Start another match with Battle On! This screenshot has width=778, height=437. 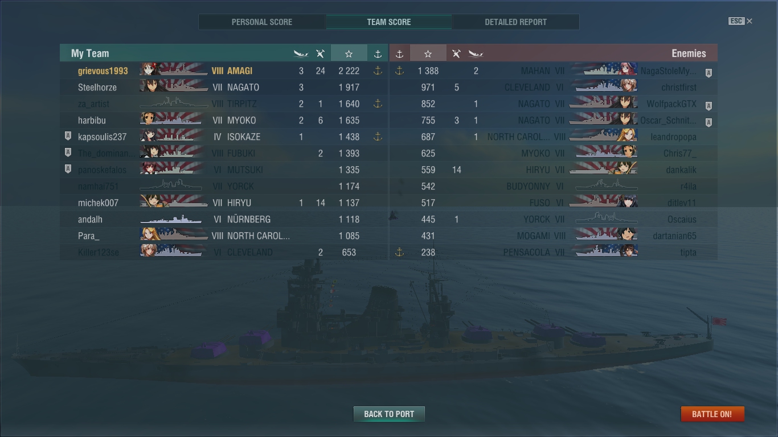712,414
